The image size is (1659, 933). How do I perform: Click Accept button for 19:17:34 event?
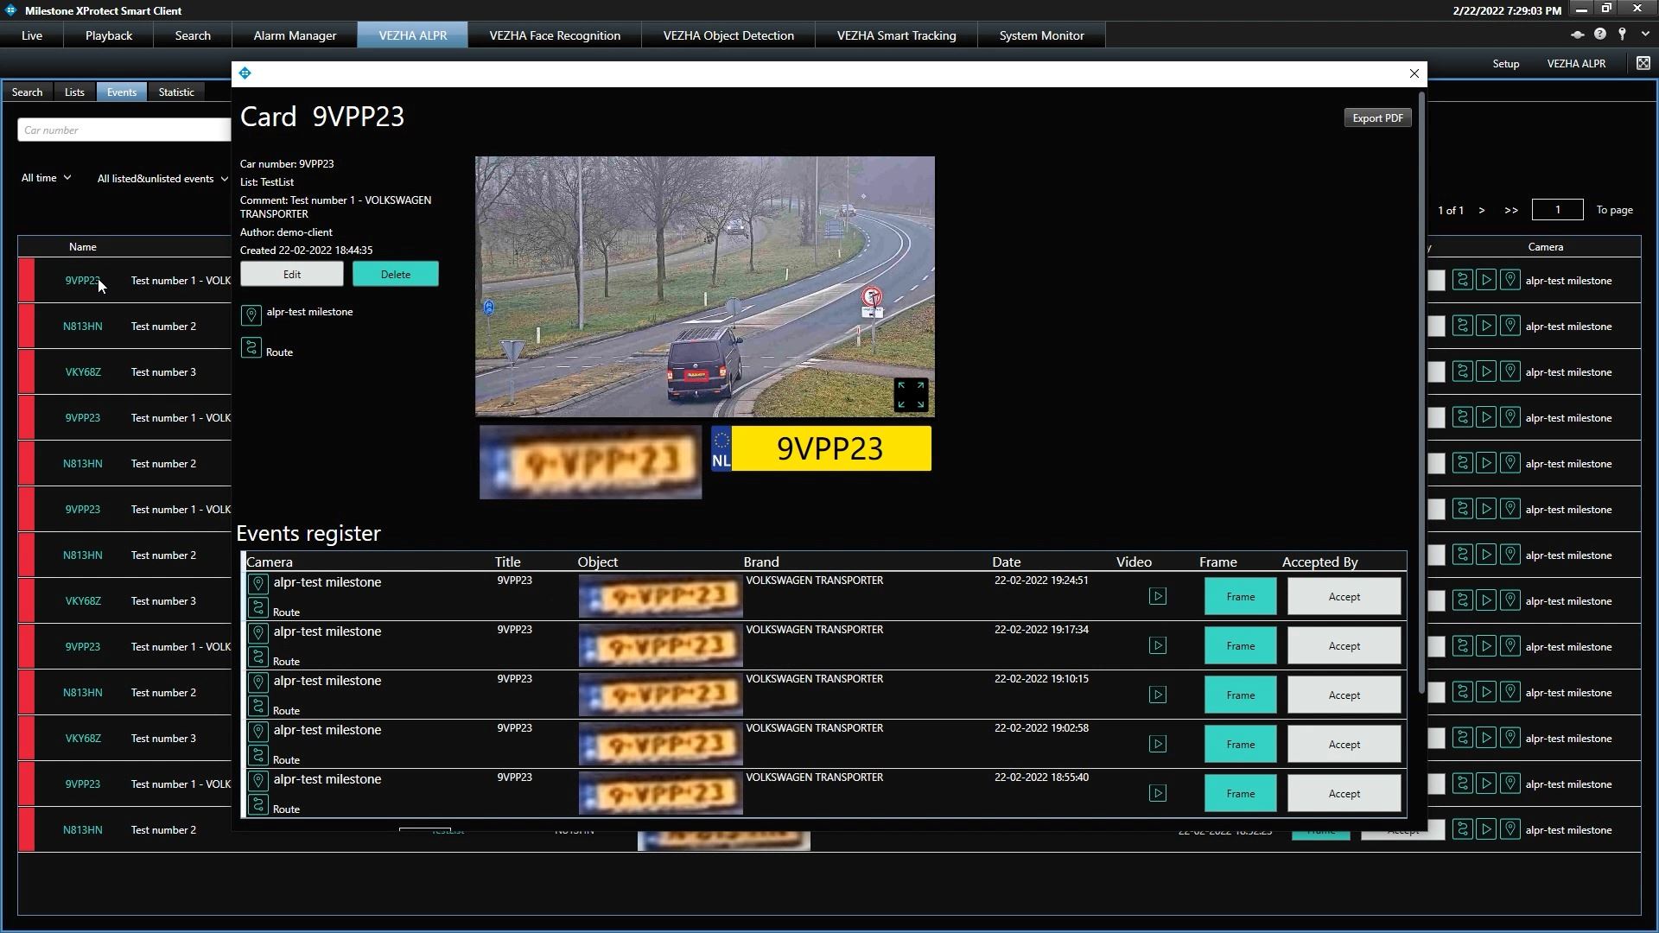(x=1344, y=645)
